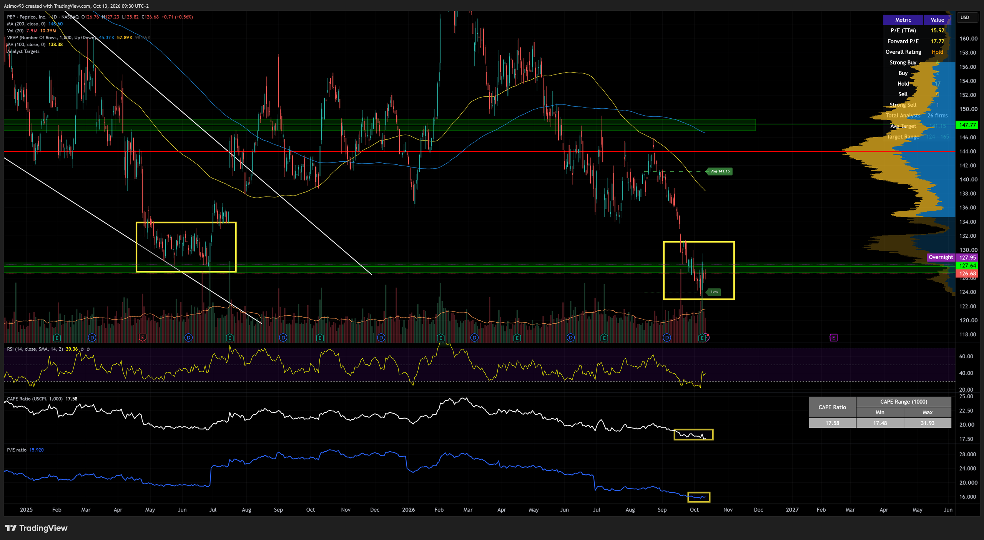Click the green 127.64 price label
The image size is (984, 540).
coord(967,265)
